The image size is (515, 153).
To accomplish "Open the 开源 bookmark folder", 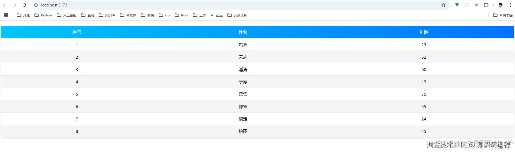I will click(23, 15).
